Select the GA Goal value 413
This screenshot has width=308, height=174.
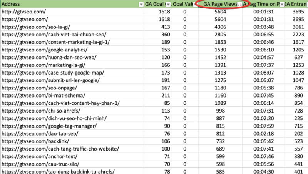coord(158,27)
